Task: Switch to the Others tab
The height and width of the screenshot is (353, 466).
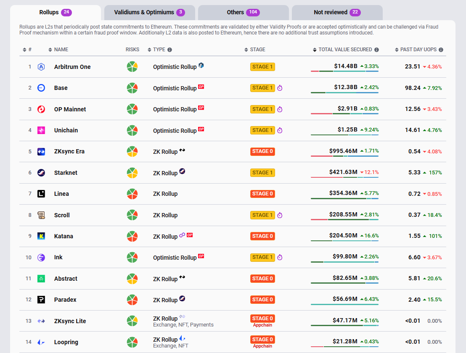Action: (244, 13)
